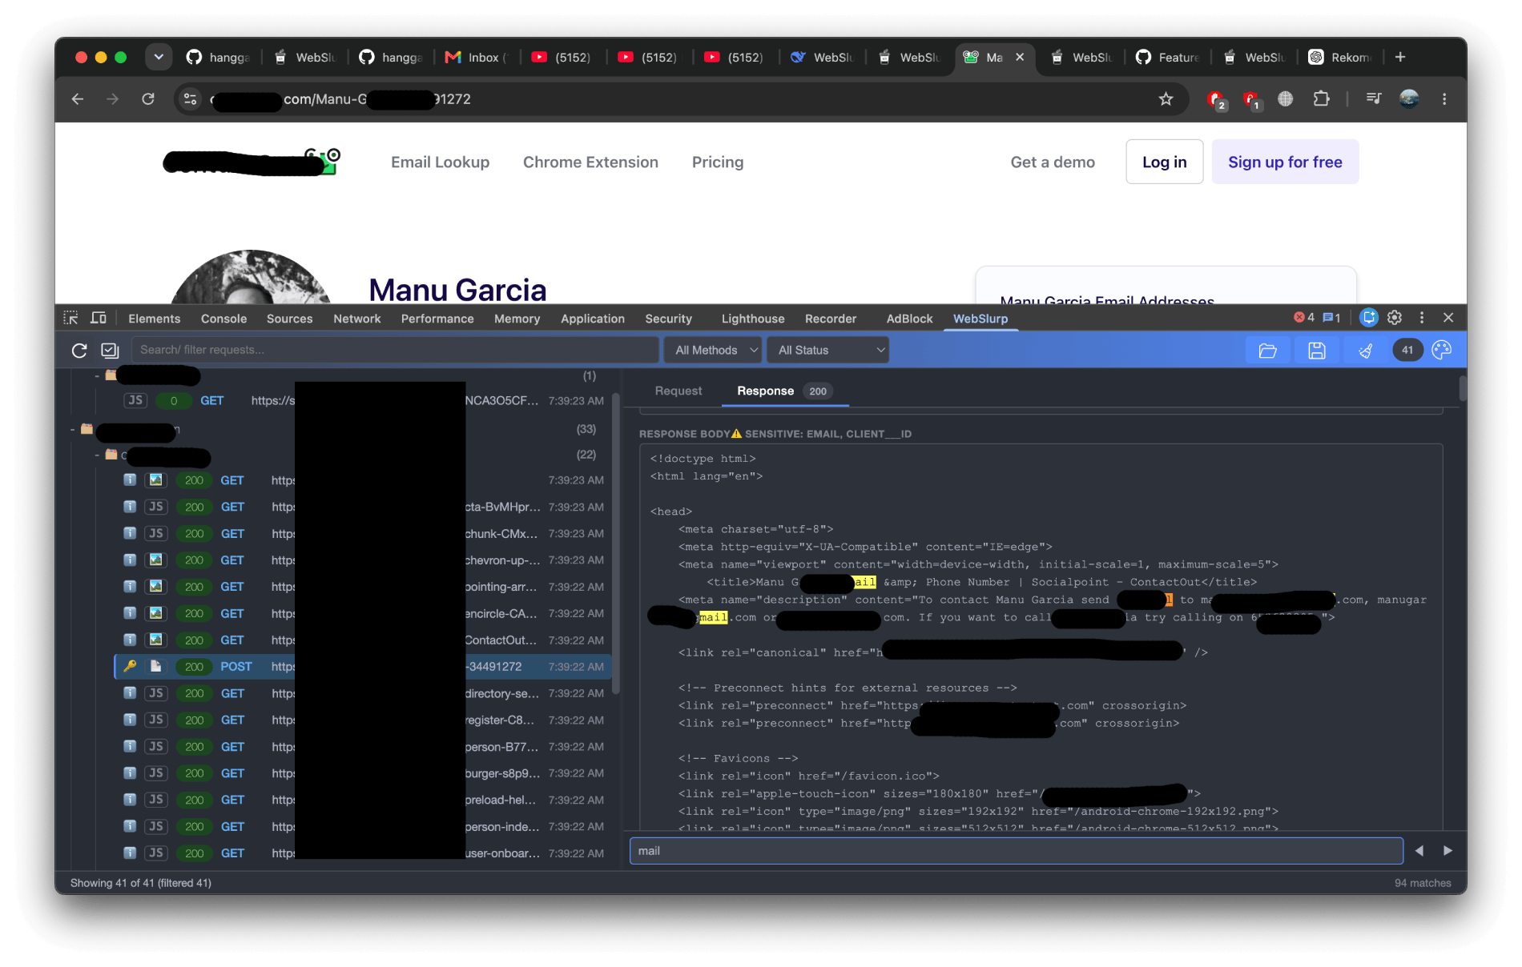Click the Log in button
The height and width of the screenshot is (967, 1522).
coord(1164,162)
